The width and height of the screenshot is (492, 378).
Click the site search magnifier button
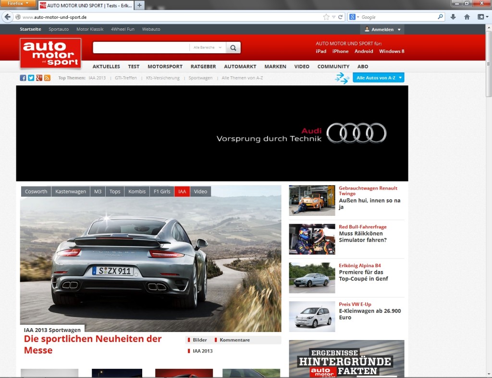233,47
